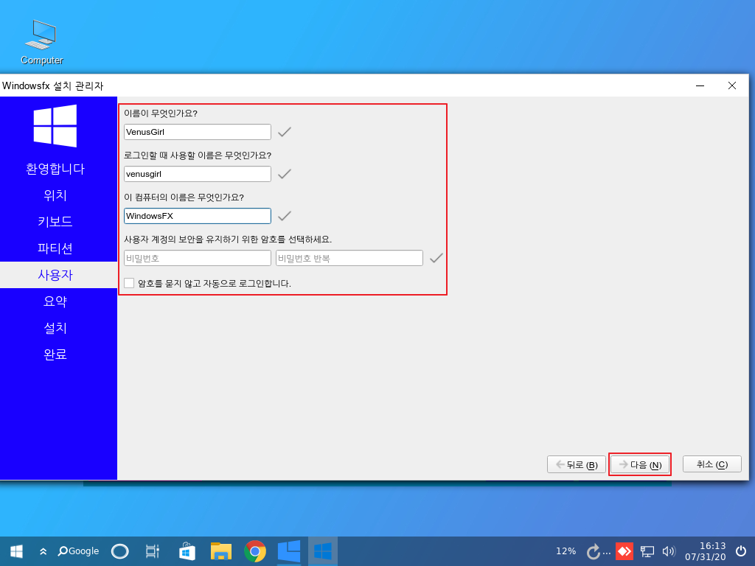Open the Cortana circle icon

[x=120, y=551]
